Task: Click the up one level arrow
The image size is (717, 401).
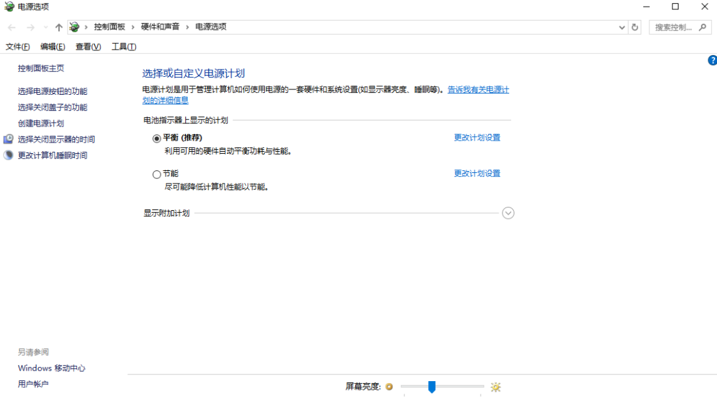Action: 58,27
